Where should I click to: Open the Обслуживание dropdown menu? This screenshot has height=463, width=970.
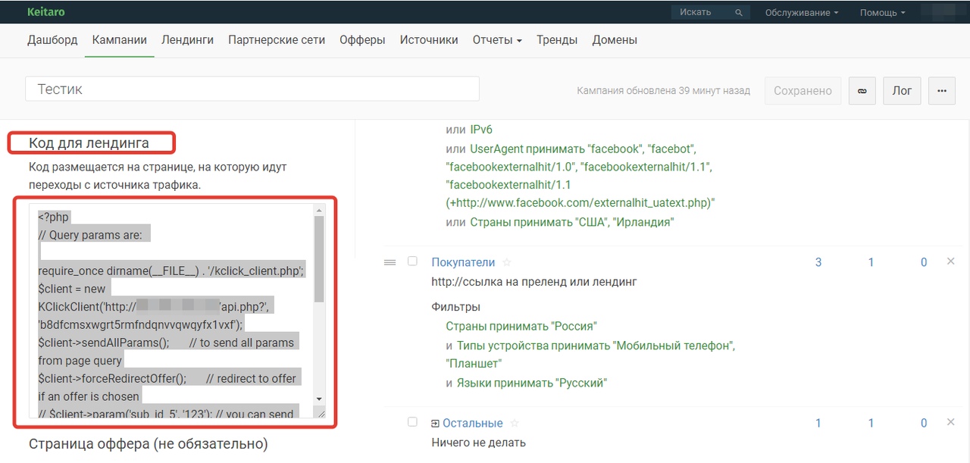(802, 13)
